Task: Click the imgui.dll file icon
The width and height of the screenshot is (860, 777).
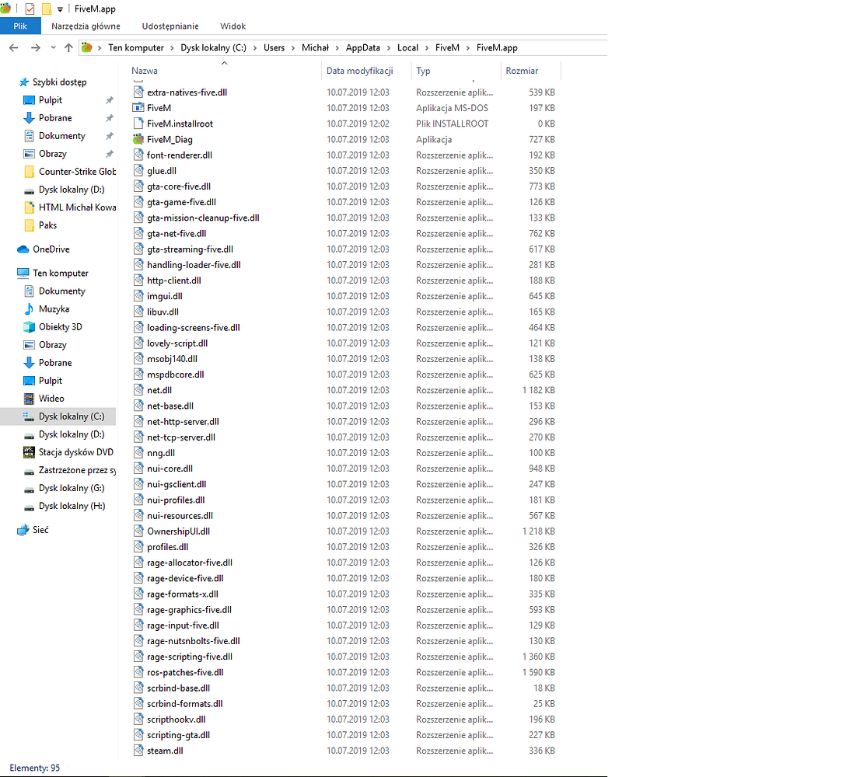Action: coord(138,296)
